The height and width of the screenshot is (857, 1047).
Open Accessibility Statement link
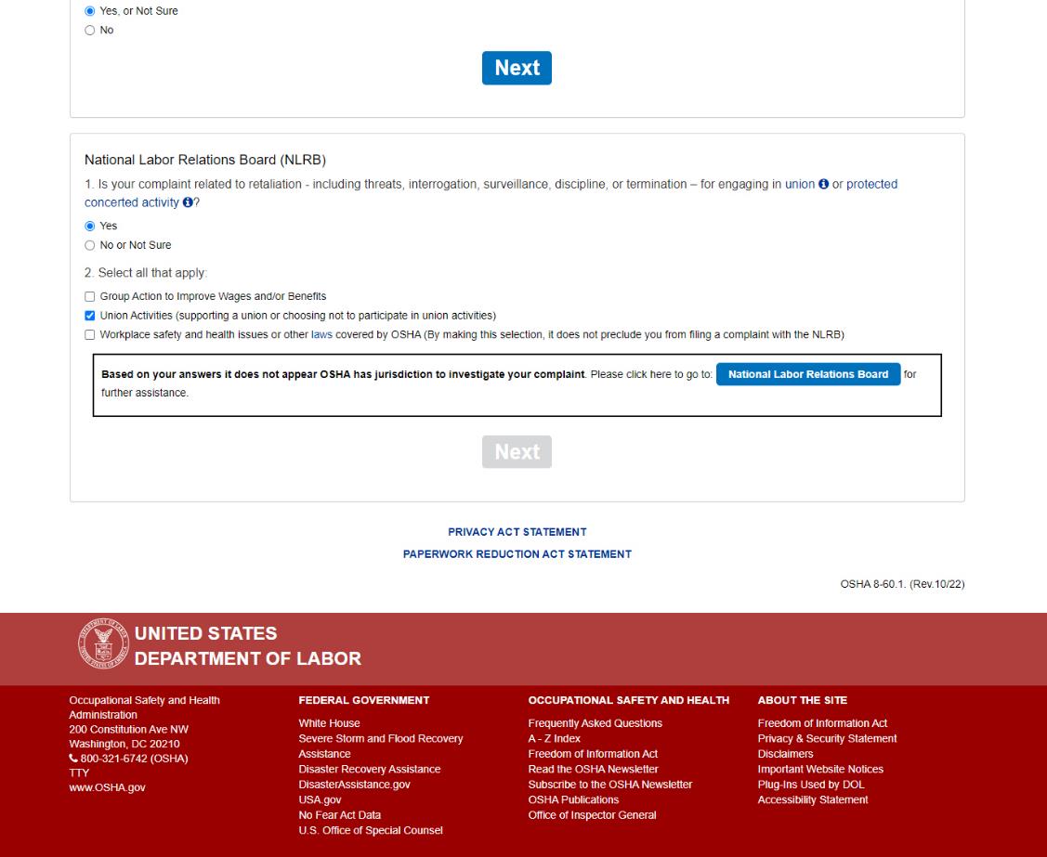coord(813,800)
